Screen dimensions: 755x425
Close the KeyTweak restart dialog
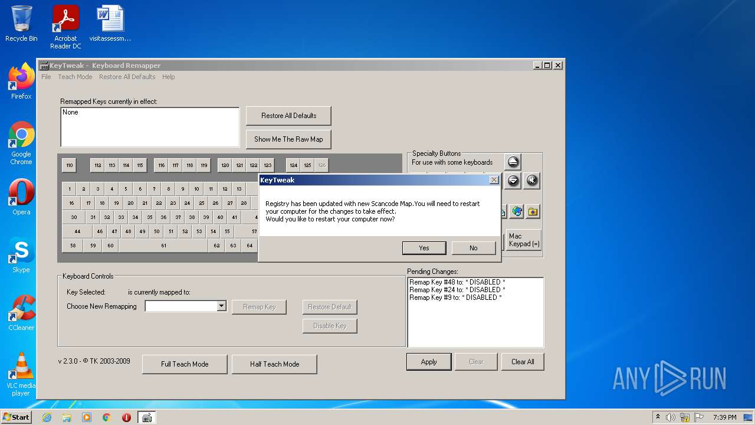tap(494, 180)
